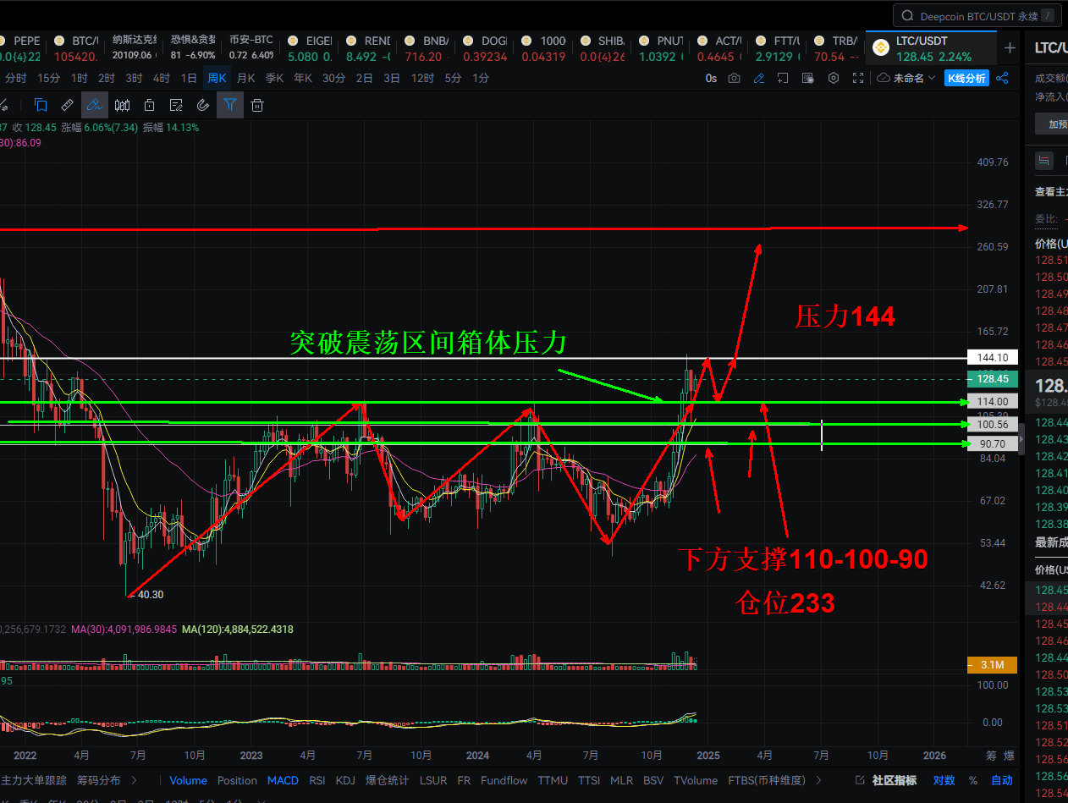Viewport: 1068px width, 803px height.
Task: Expand main indicator list arrow after 筹码分布
Action: [135, 780]
